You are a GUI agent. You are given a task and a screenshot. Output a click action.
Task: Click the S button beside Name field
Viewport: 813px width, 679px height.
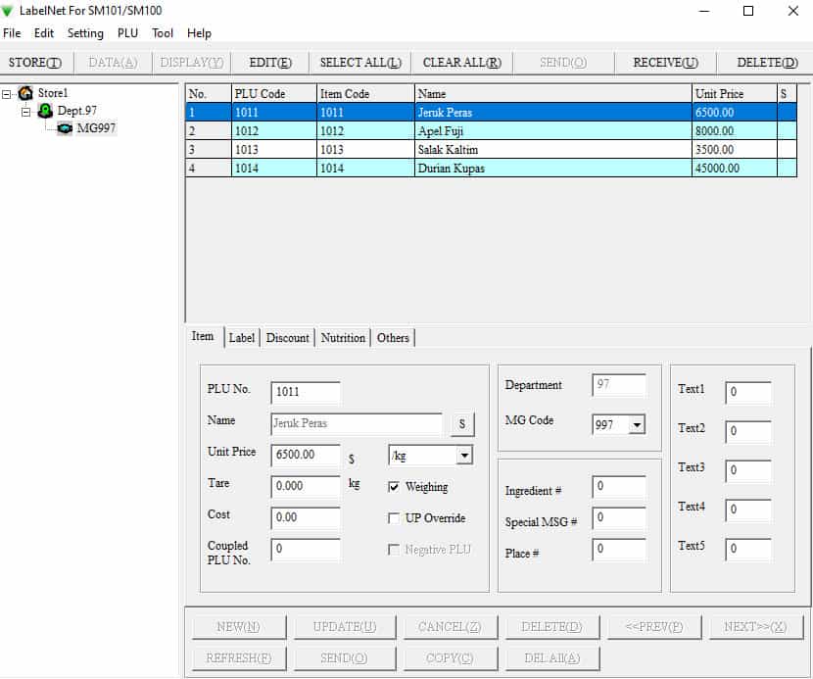[x=462, y=424]
